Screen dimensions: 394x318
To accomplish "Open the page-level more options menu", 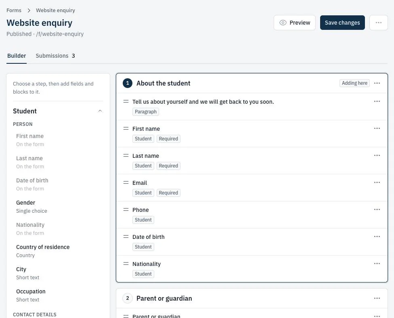I will [378, 23].
